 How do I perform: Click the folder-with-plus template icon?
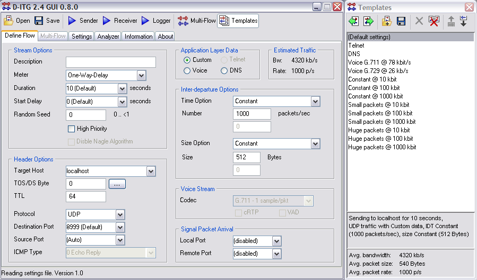[x=387, y=21]
